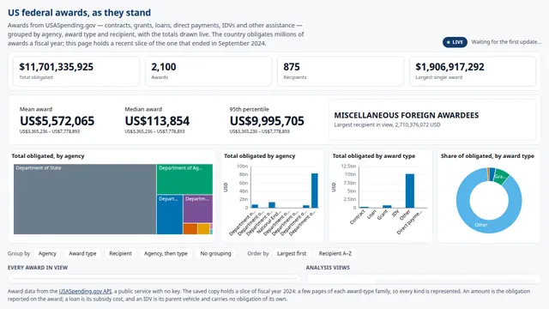This screenshot has height=309, width=549.
Task: Click the Miscellaneous Foreign Awardees panel
Action: coord(432,119)
